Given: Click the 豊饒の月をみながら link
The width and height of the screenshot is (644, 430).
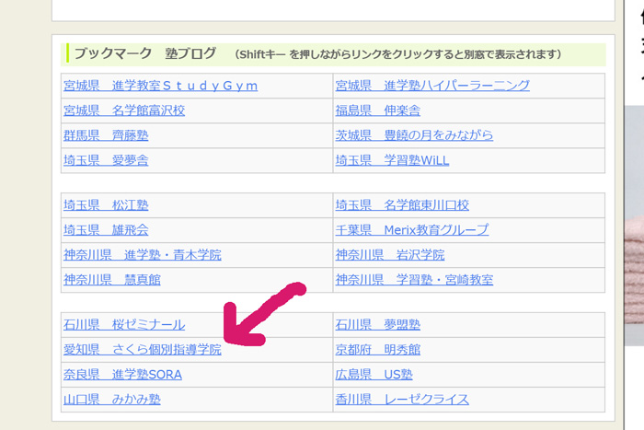Looking at the screenshot, I should tap(414, 135).
